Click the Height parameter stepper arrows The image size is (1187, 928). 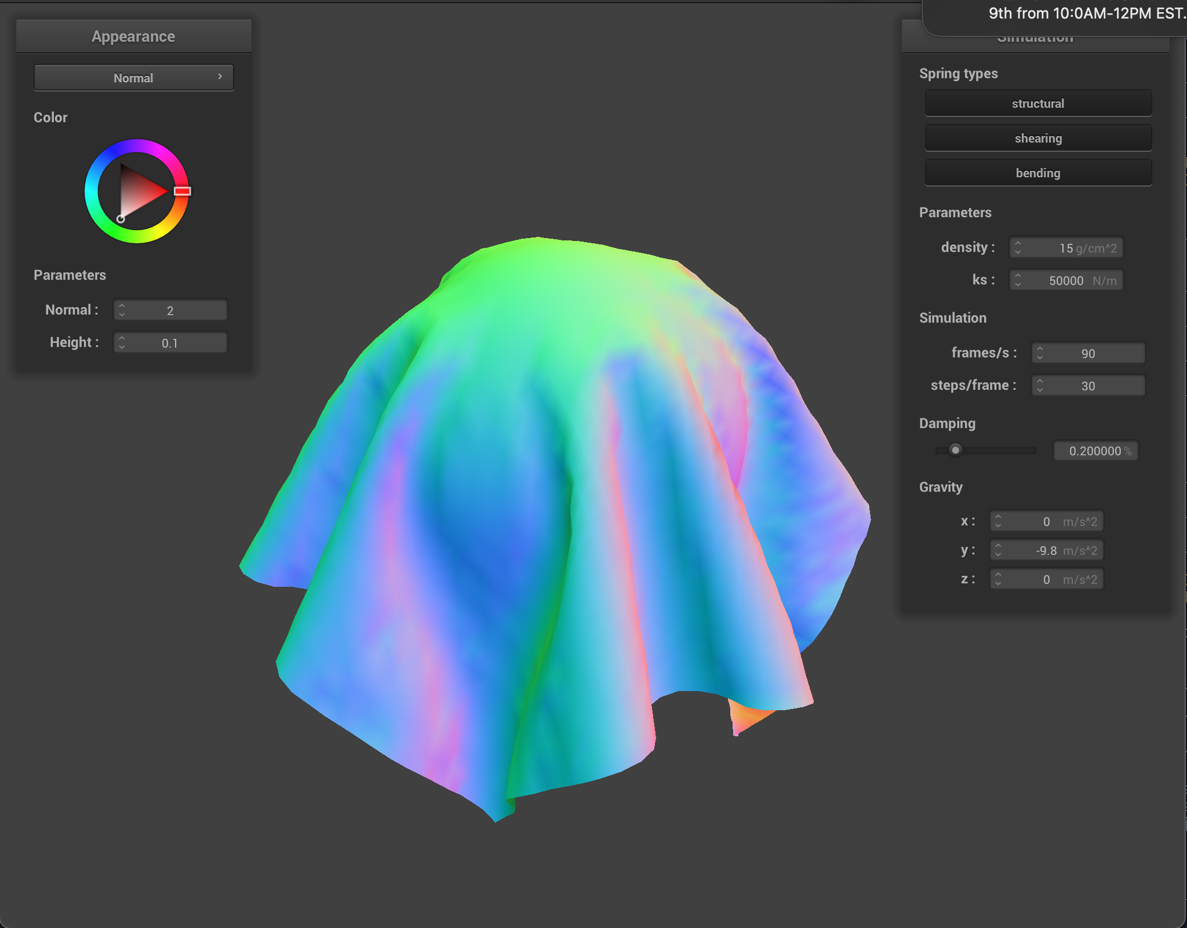click(x=122, y=342)
